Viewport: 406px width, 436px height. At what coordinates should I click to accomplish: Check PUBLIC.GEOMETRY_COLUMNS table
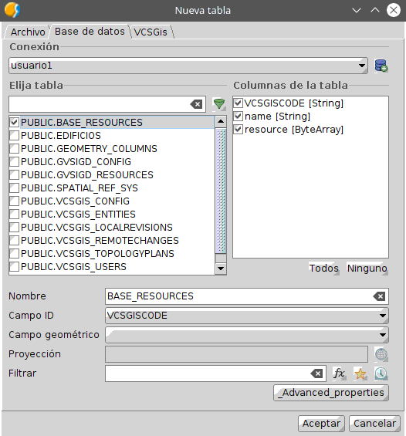point(14,148)
